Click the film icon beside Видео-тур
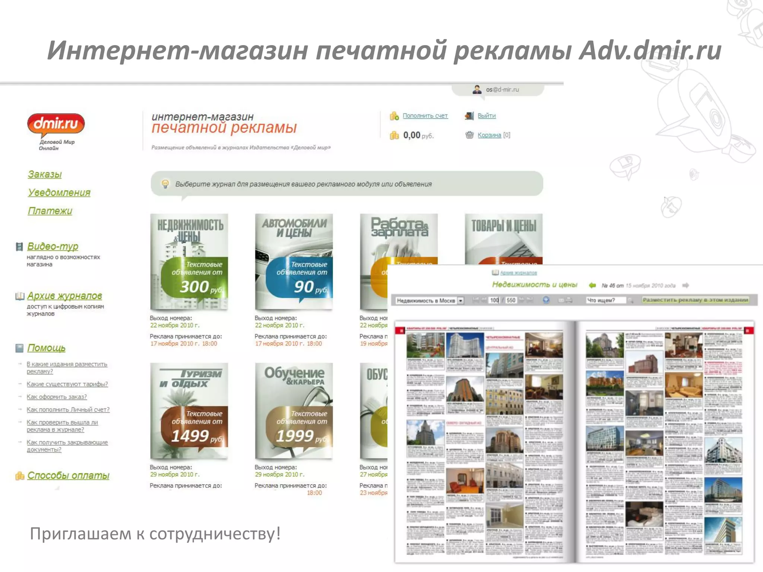Screen dimensions: 763x572 click(19, 247)
